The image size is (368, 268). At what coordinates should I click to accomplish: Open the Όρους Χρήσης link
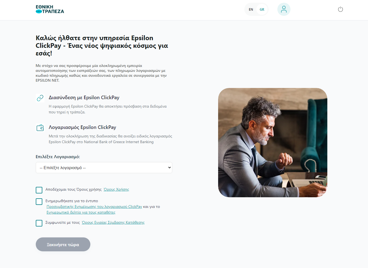pos(116,190)
